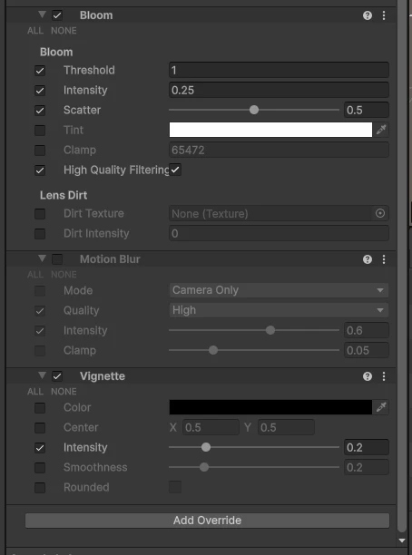Enable Bloom Clamp override checkbox
This screenshot has width=412, height=555.
point(40,151)
